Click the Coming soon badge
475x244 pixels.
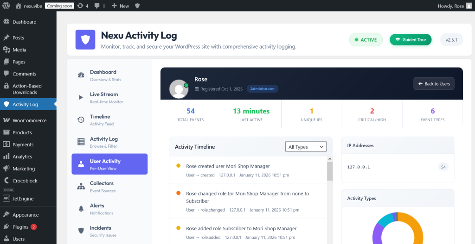(60, 6)
